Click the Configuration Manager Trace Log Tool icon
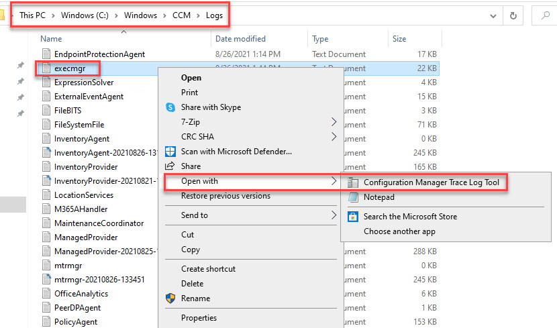Screen dimensions: 557x328 pyautogui.click(x=352, y=182)
